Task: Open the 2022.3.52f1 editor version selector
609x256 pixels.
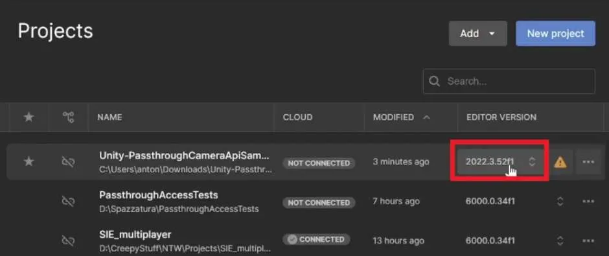Action: (x=500, y=161)
